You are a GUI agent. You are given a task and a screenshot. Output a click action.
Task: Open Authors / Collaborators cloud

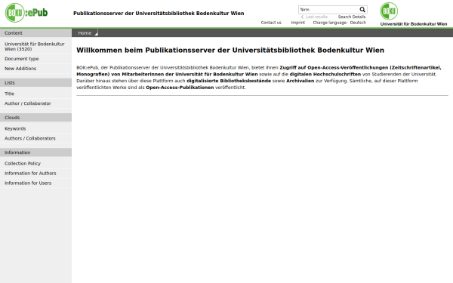click(30, 138)
